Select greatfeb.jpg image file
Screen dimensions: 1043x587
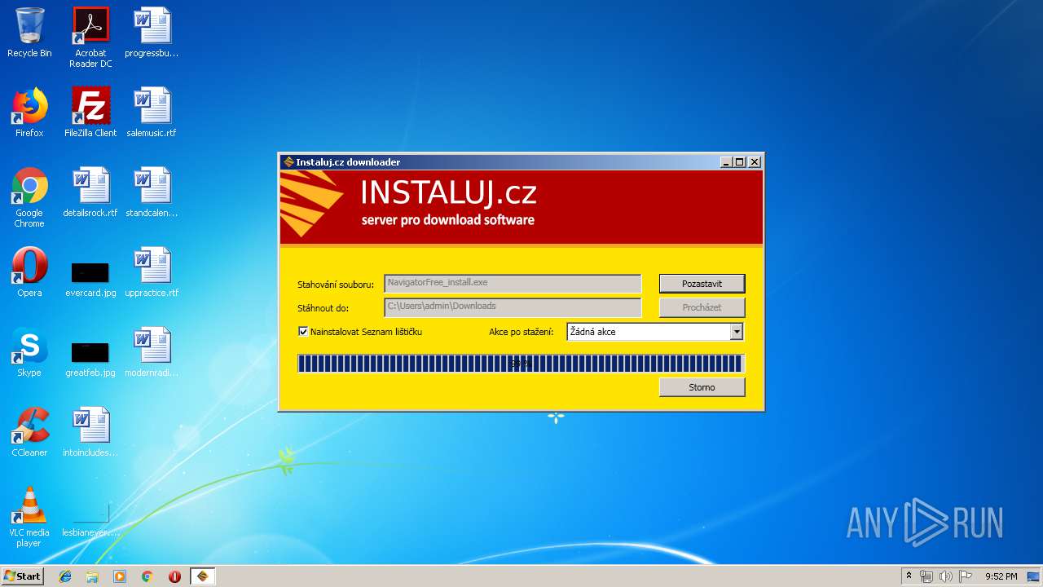[x=90, y=358]
